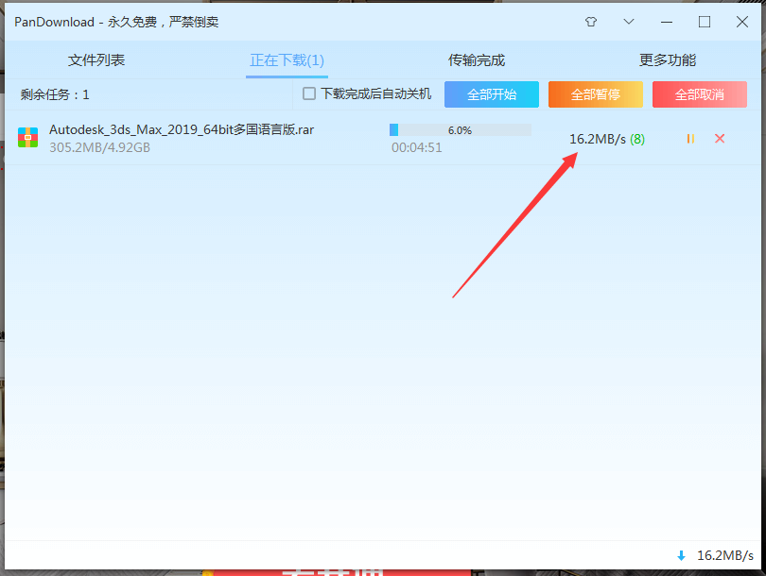Cancel the current download with red X
The width and height of the screenshot is (766, 576).
click(720, 138)
